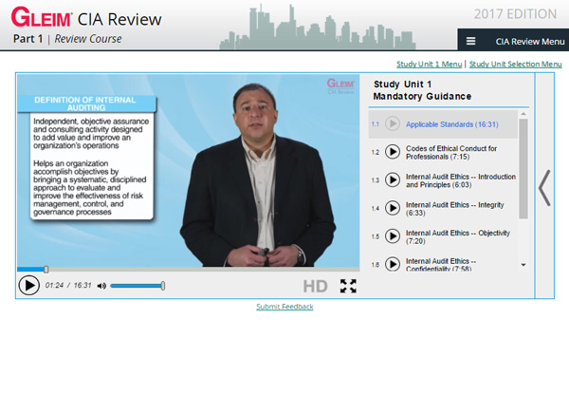This screenshot has width=569, height=394.
Task: Play lesson 1.6 Confidentiality icon
Action: click(393, 264)
